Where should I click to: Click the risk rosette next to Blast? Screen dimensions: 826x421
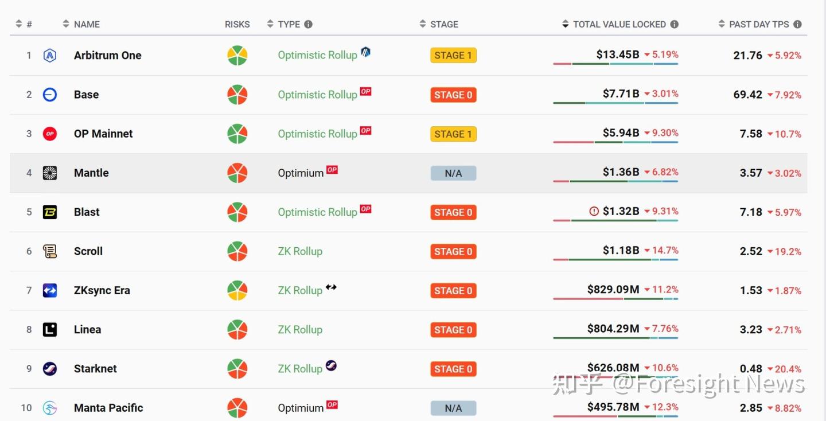[x=237, y=212]
